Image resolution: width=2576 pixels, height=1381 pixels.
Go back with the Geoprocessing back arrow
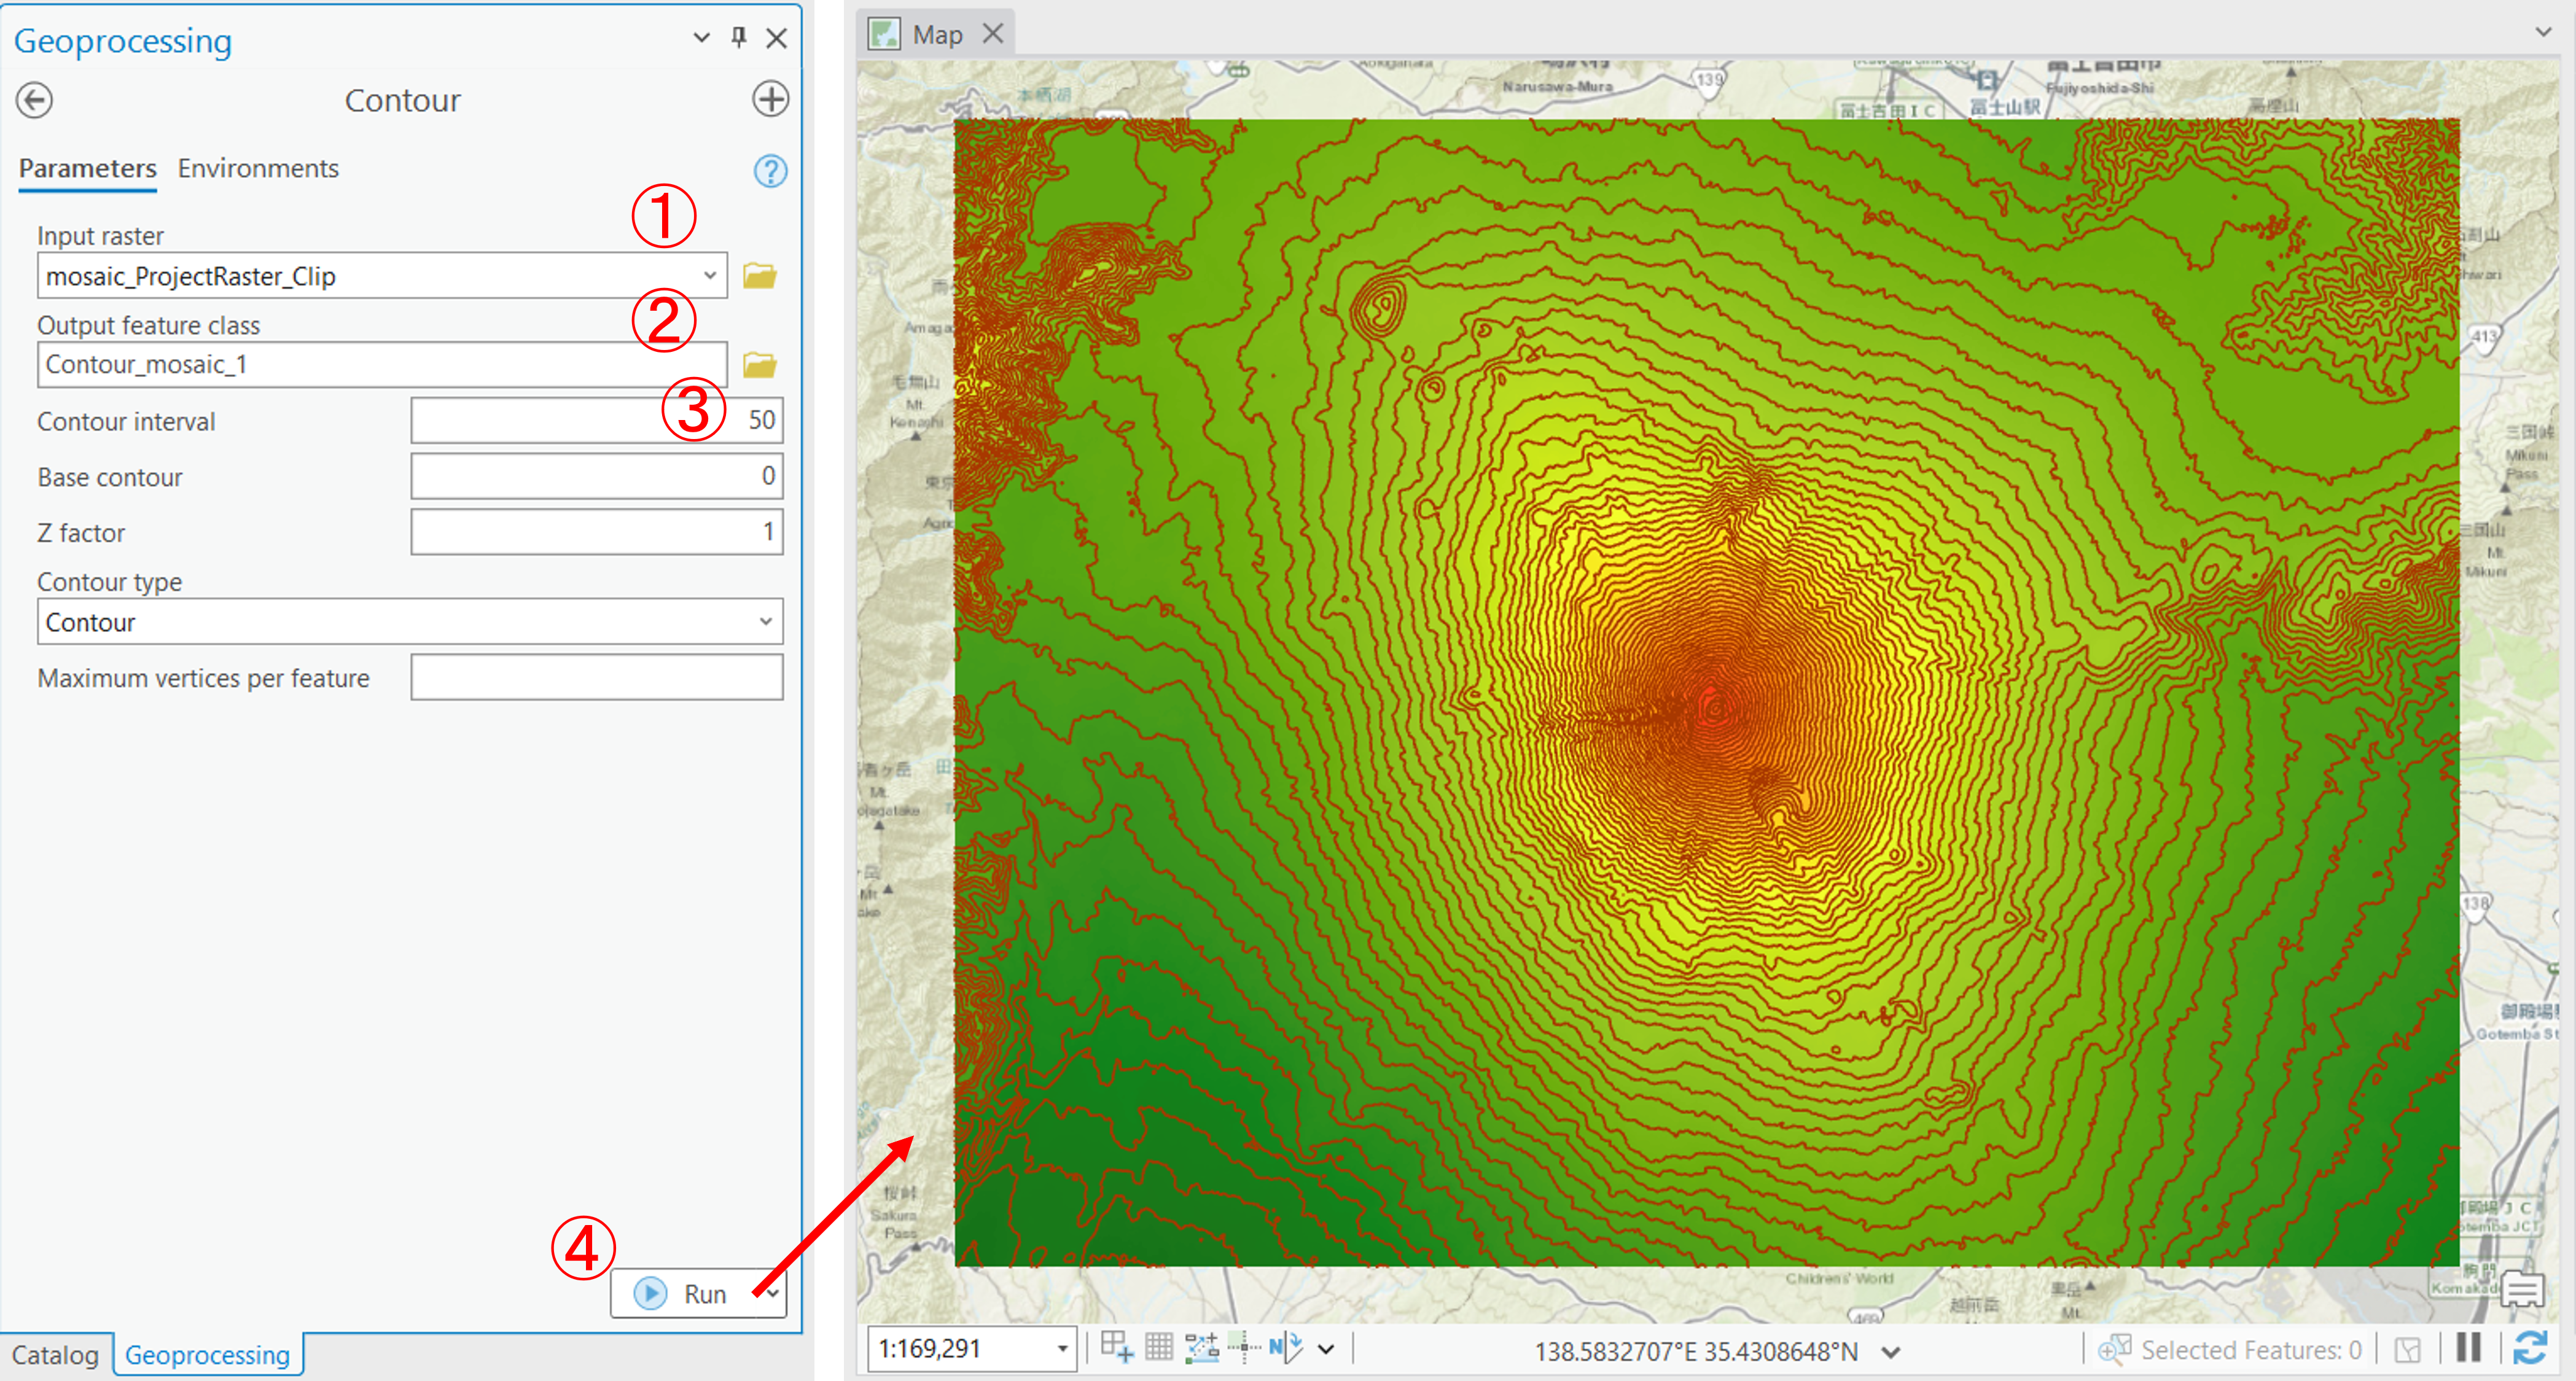34,100
